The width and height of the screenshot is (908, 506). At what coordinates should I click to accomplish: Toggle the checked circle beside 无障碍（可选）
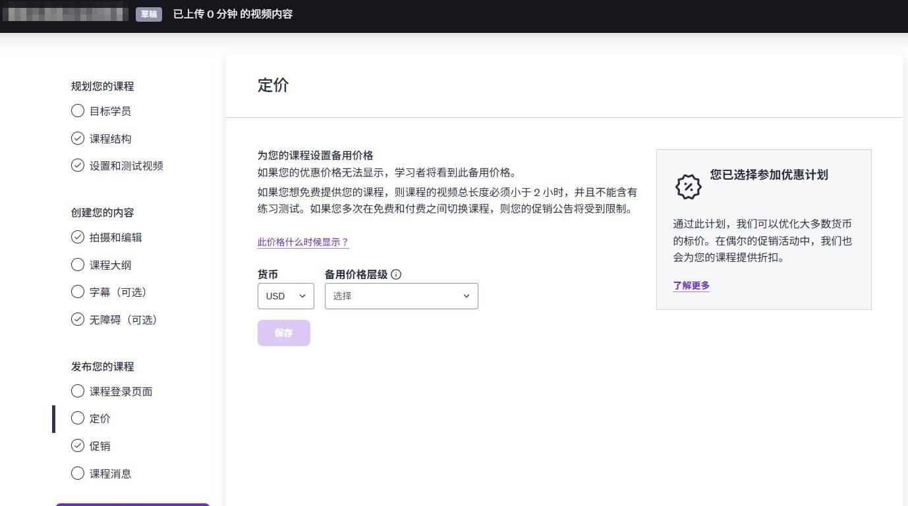(x=78, y=319)
